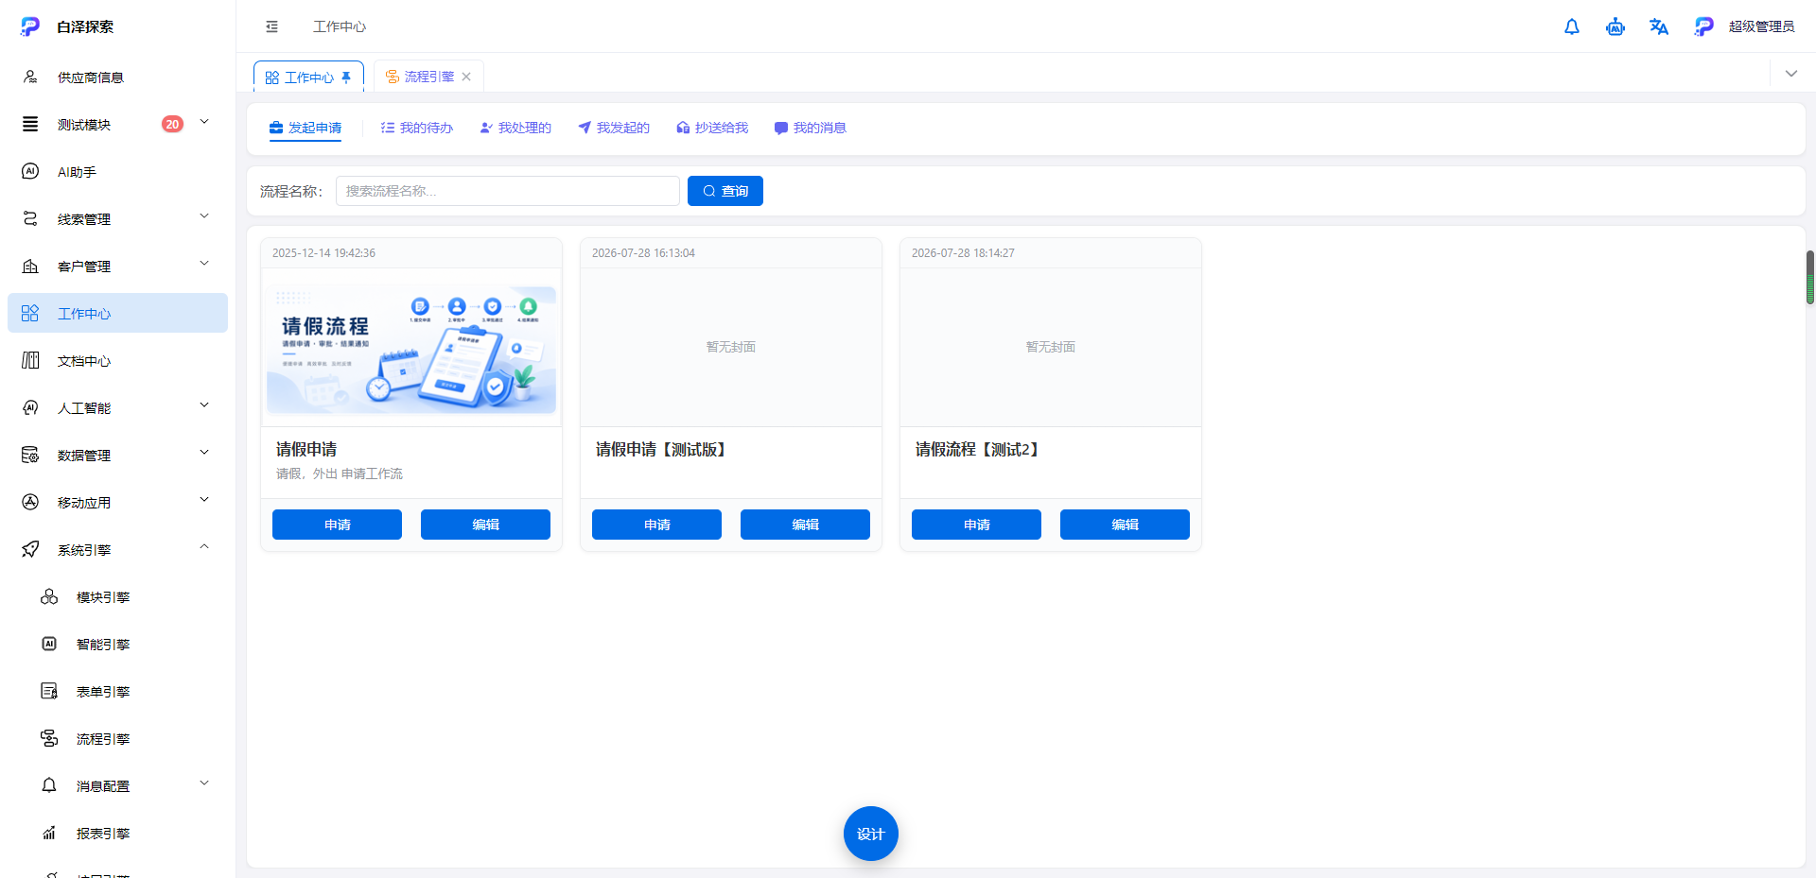1816x878 pixels.
Task: Click the 表单引擎 icon in sidebar
Action: [x=49, y=691]
